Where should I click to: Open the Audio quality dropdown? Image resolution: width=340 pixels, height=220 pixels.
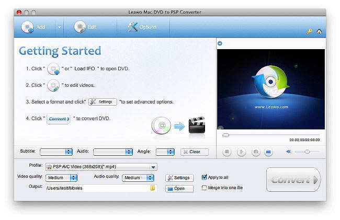[138, 178]
